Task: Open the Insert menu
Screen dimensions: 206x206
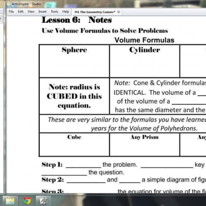Action: pyautogui.click(x=42, y=12)
